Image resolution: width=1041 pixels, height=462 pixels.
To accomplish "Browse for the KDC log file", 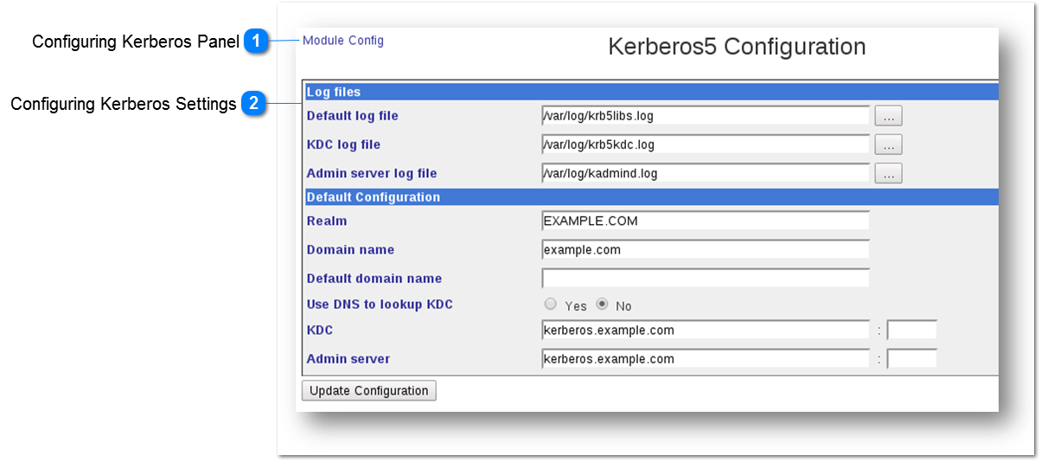I will tap(889, 144).
